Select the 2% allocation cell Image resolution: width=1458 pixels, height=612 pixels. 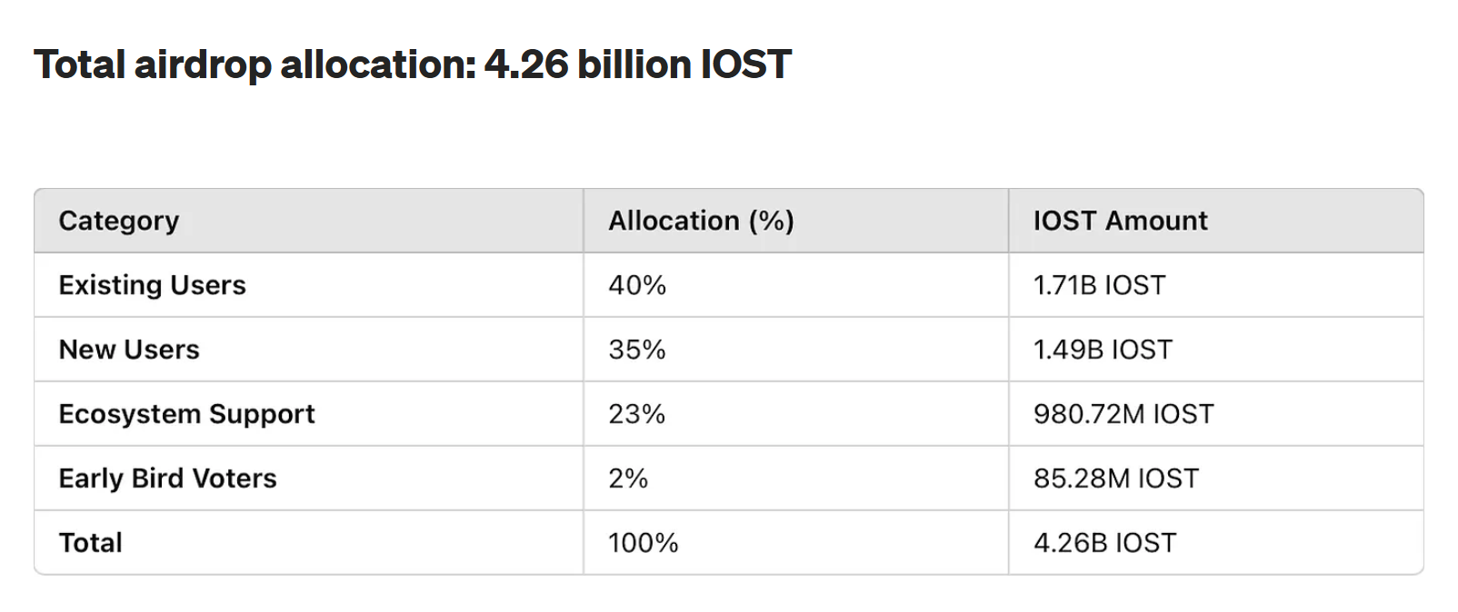pos(628,479)
